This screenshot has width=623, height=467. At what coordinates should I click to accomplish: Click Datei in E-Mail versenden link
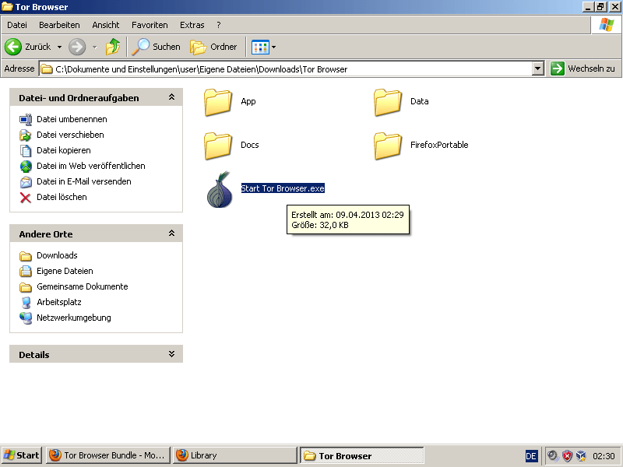click(84, 181)
